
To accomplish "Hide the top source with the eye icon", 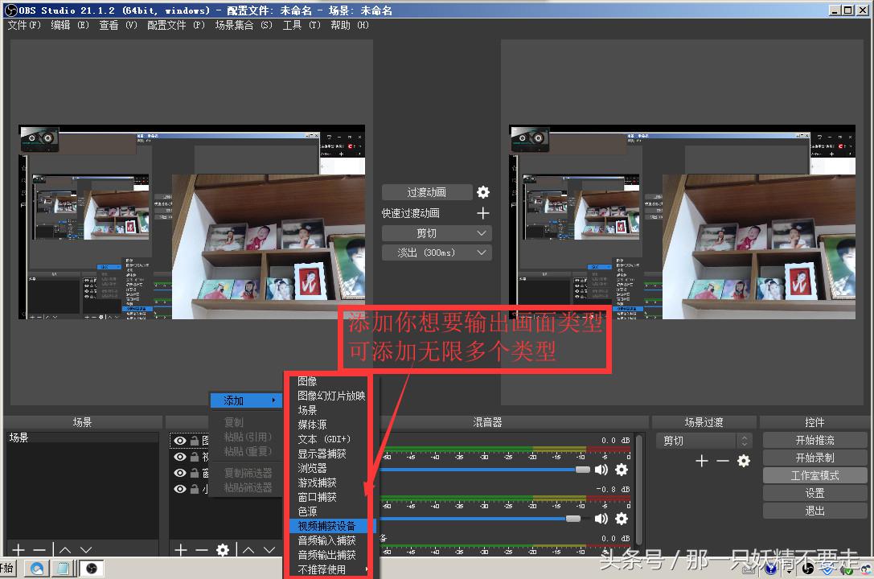I will pos(179,441).
